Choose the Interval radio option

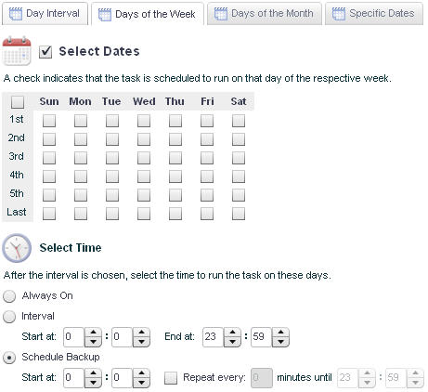pyautogui.click(x=9, y=317)
